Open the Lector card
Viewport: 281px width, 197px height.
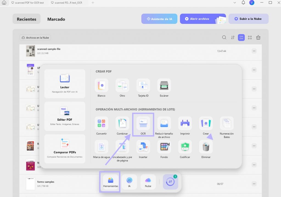coord(65,84)
